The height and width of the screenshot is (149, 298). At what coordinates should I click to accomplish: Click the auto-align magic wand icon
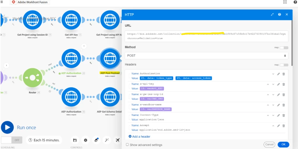point(107,140)
